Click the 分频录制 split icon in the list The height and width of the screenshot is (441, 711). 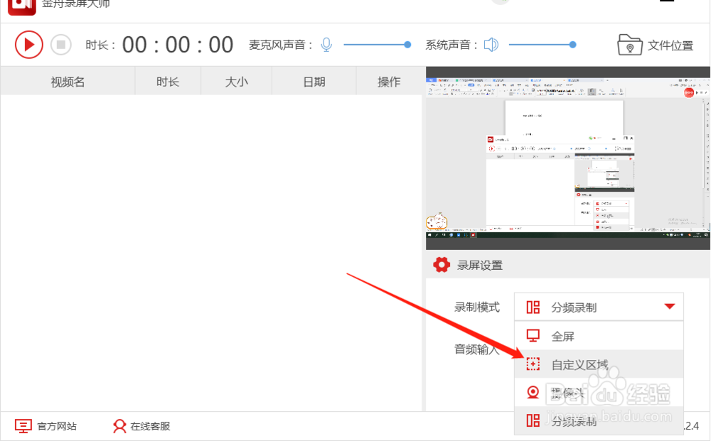[x=533, y=420]
